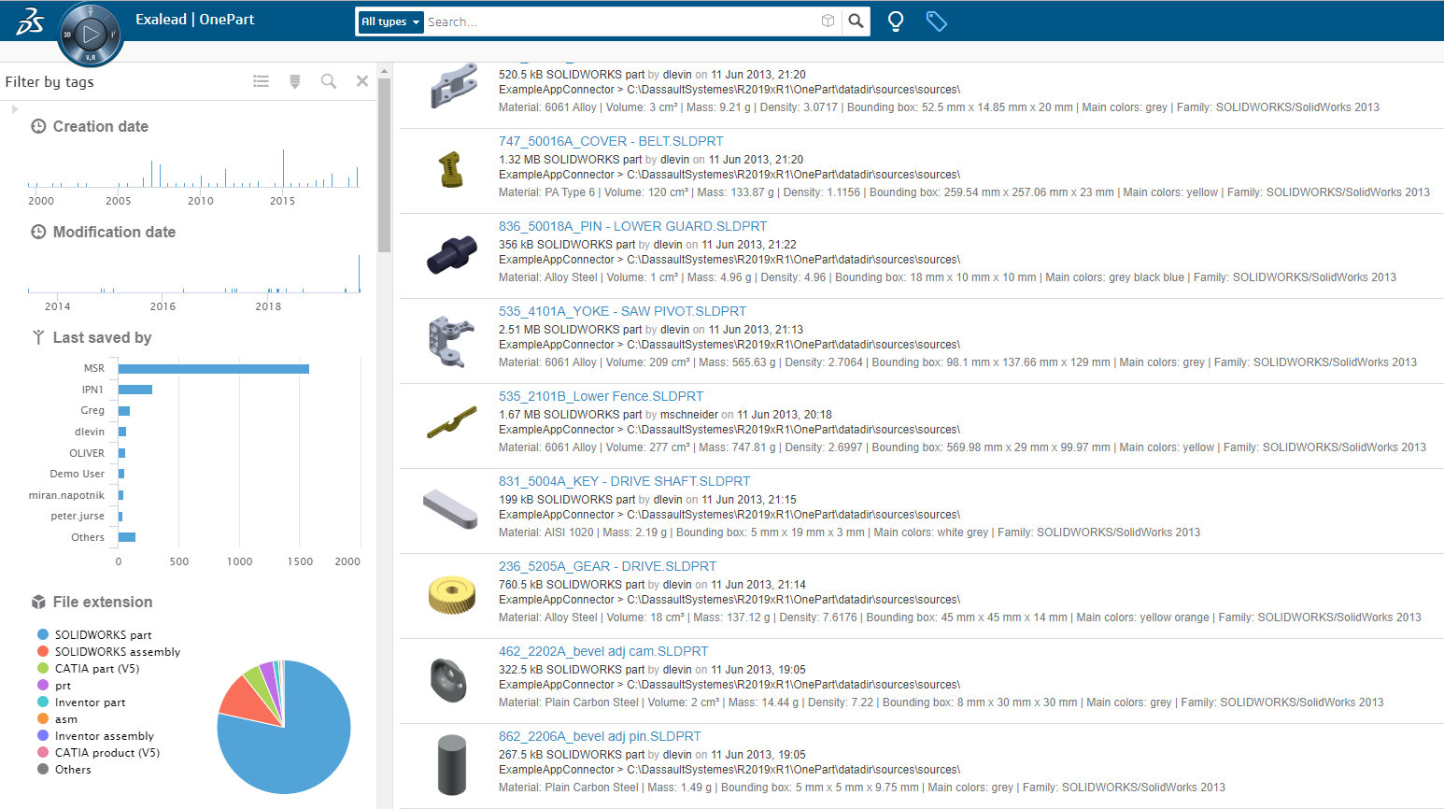Toggle SOLIDWORKS assembly legend entry

(117, 652)
